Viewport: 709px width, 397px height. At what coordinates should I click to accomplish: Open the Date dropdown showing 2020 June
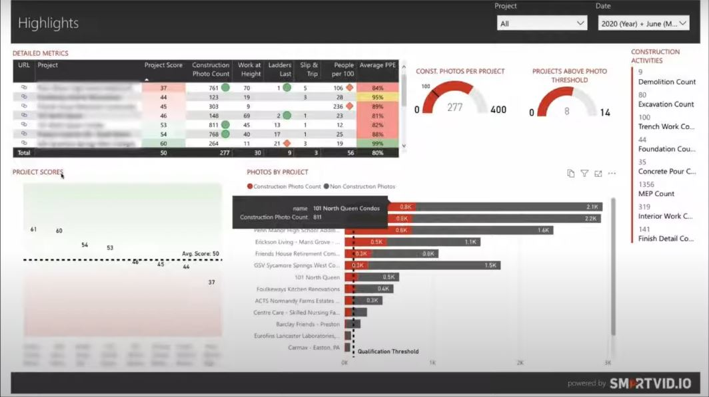(x=644, y=23)
